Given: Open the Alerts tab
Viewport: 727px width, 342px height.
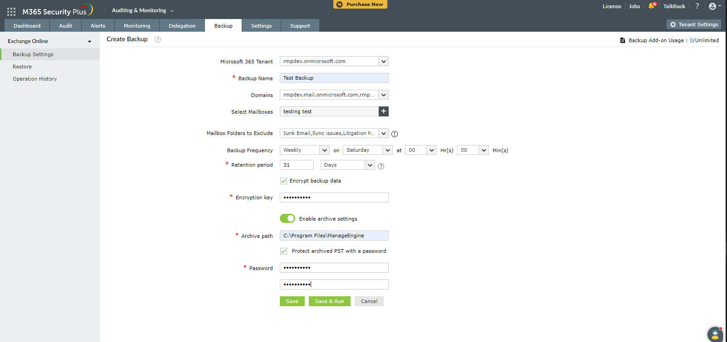Looking at the screenshot, I should click(x=98, y=26).
